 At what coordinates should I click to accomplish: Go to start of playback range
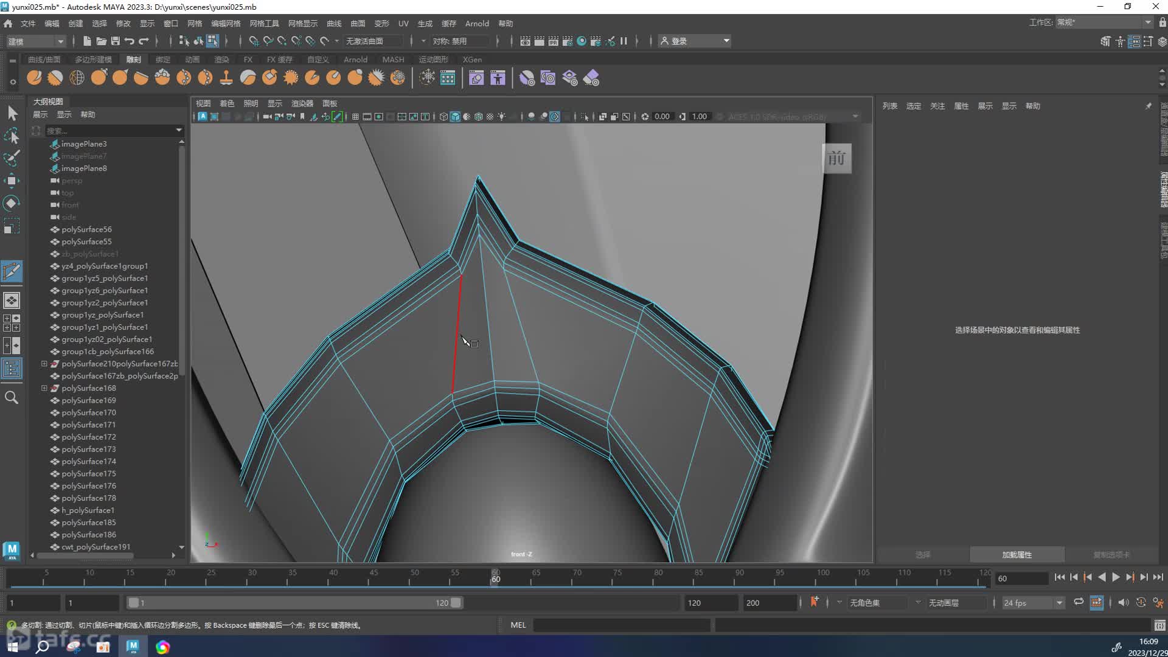1060,577
